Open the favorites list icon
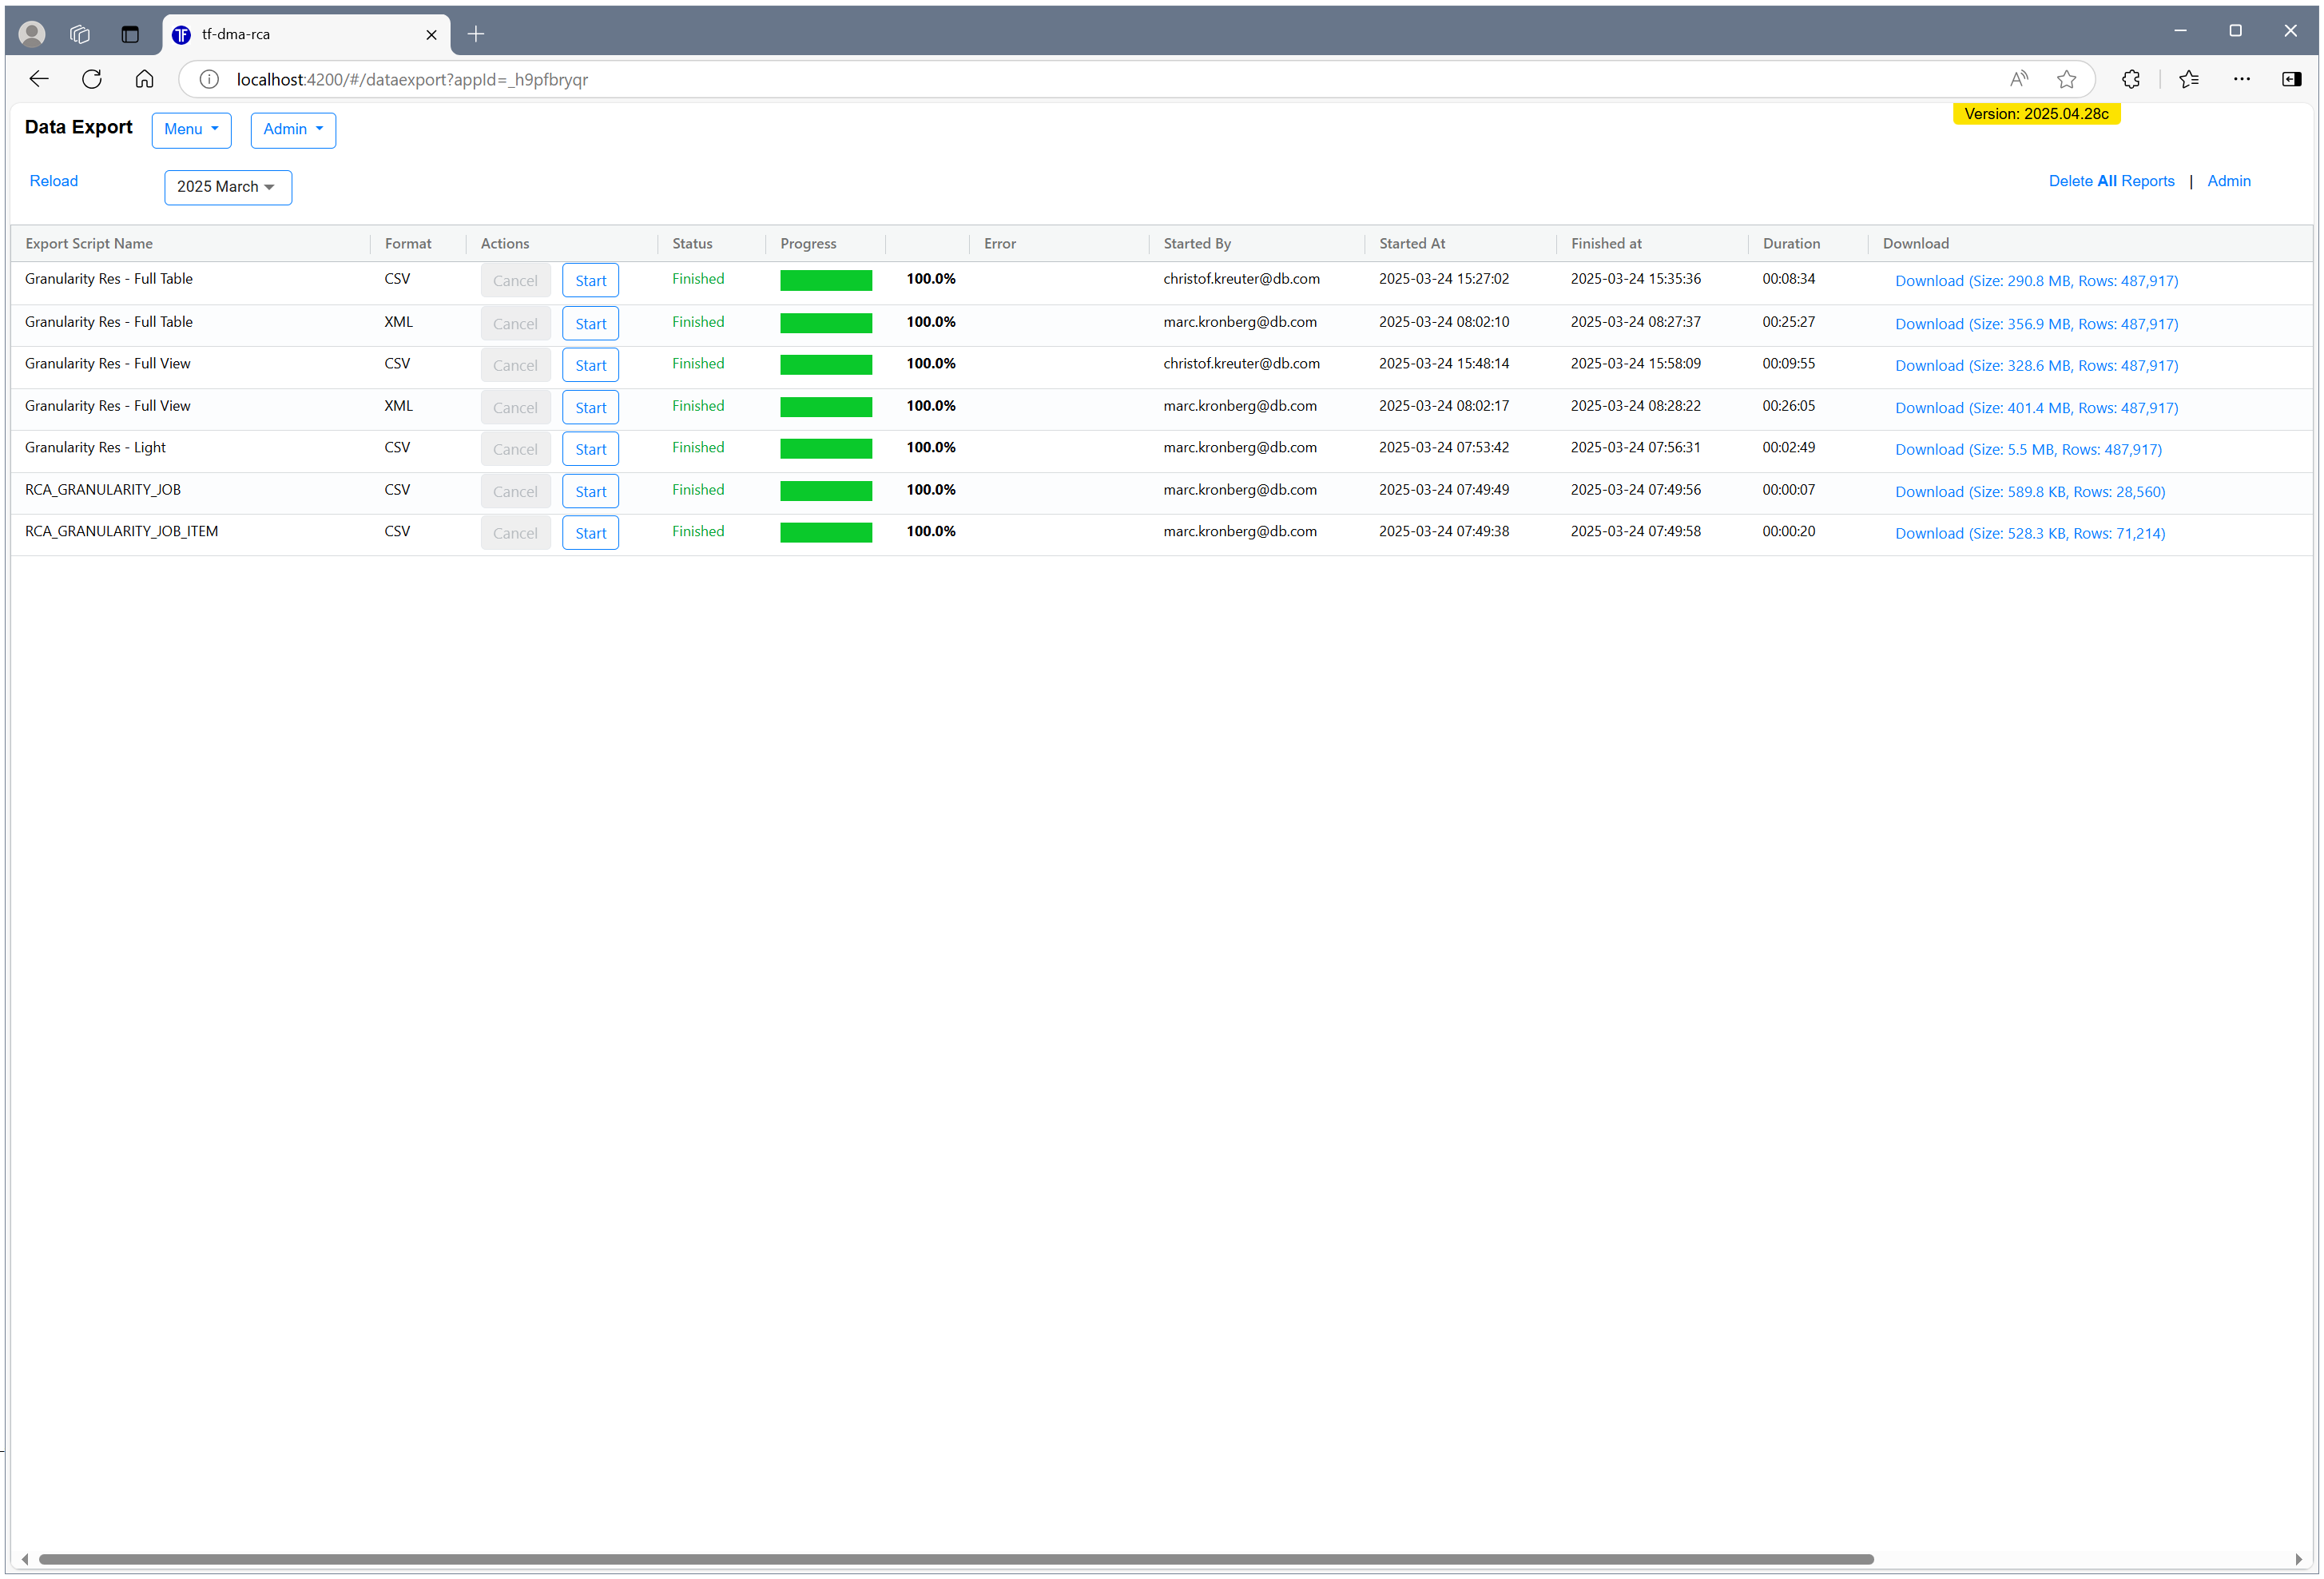 (x=2188, y=79)
